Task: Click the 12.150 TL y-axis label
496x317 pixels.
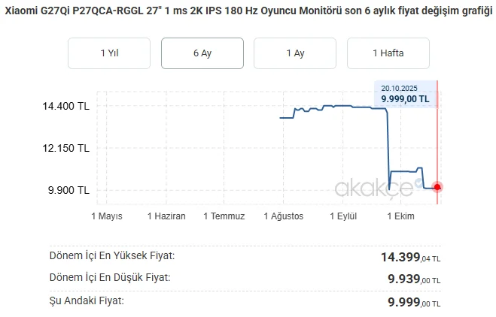Action: 66,148
